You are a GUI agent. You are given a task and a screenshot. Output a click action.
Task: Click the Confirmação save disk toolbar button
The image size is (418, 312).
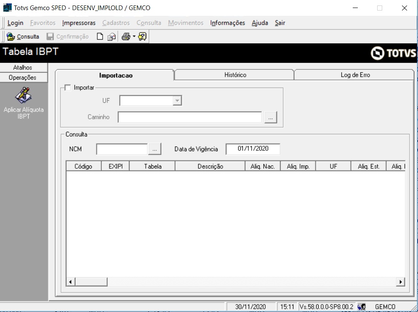click(67, 37)
